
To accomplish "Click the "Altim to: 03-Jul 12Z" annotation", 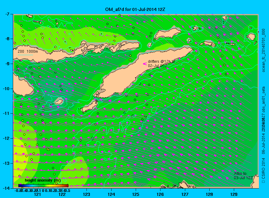I will tap(243, 175).
